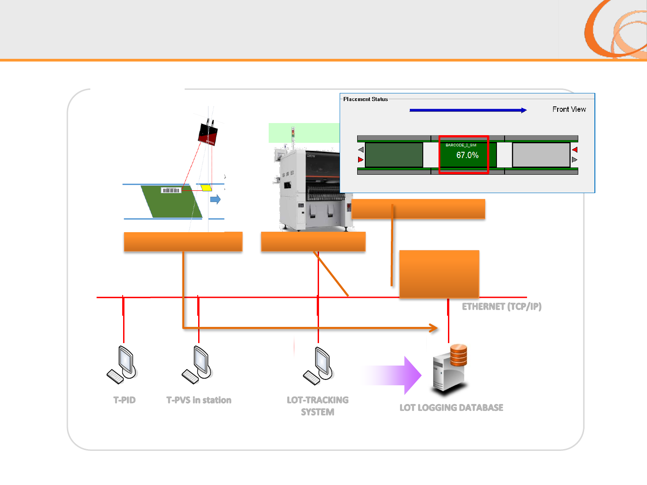
Task: Click the T-PVS in station text label
Action: [199, 400]
